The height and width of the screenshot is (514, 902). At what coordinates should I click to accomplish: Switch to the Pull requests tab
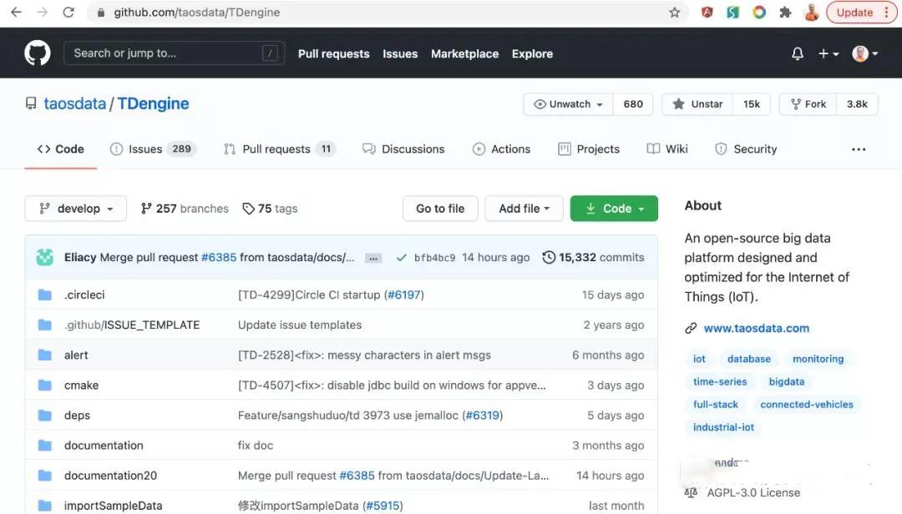tap(279, 149)
